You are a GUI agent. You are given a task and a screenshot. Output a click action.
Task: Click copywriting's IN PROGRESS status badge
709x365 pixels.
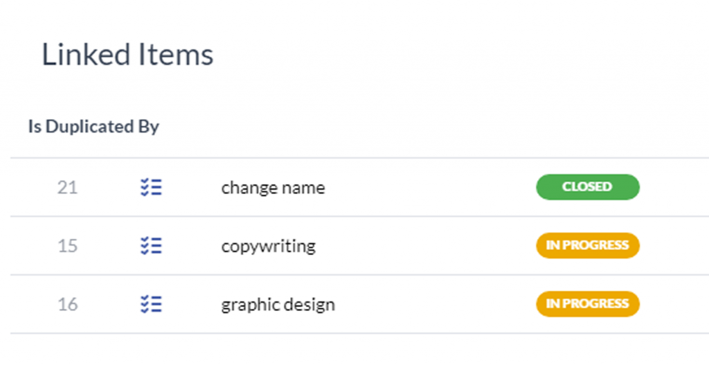pyautogui.click(x=587, y=245)
